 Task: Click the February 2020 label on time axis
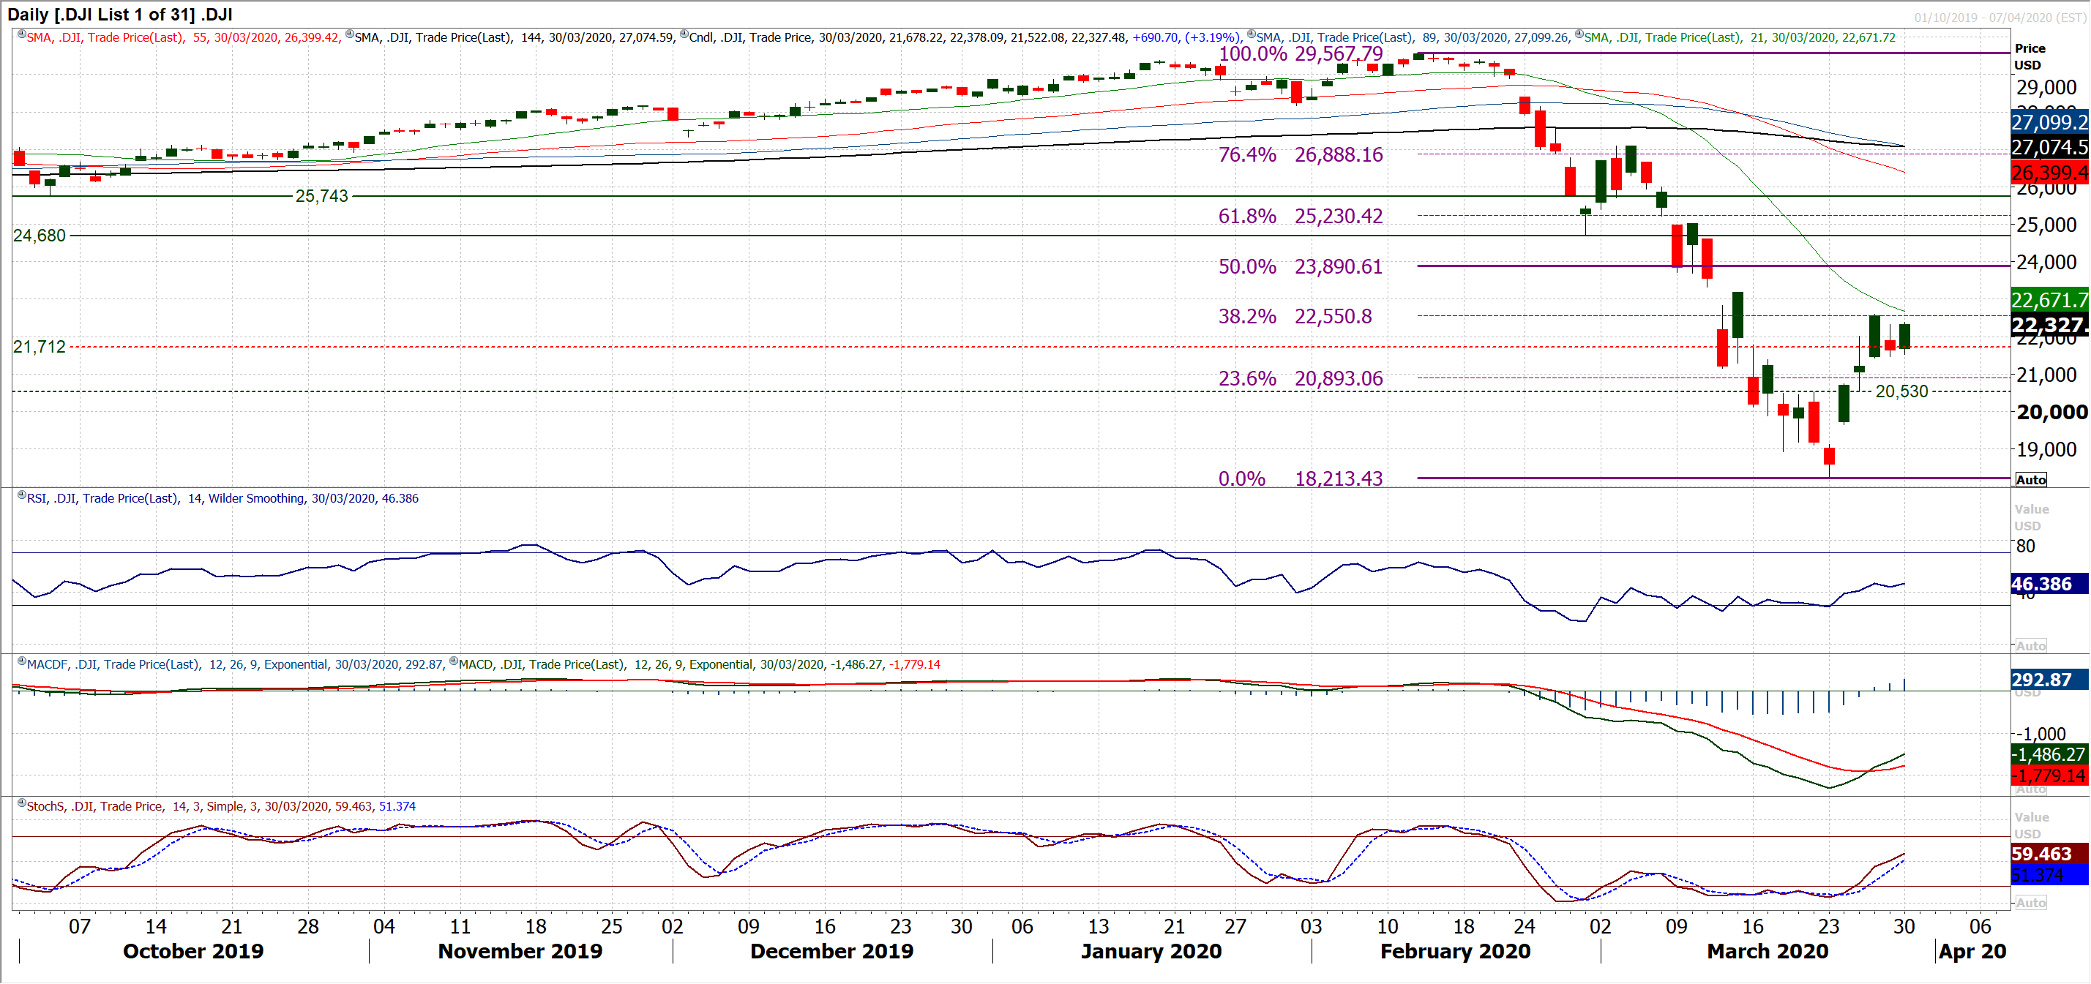click(x=1456, y=952)
